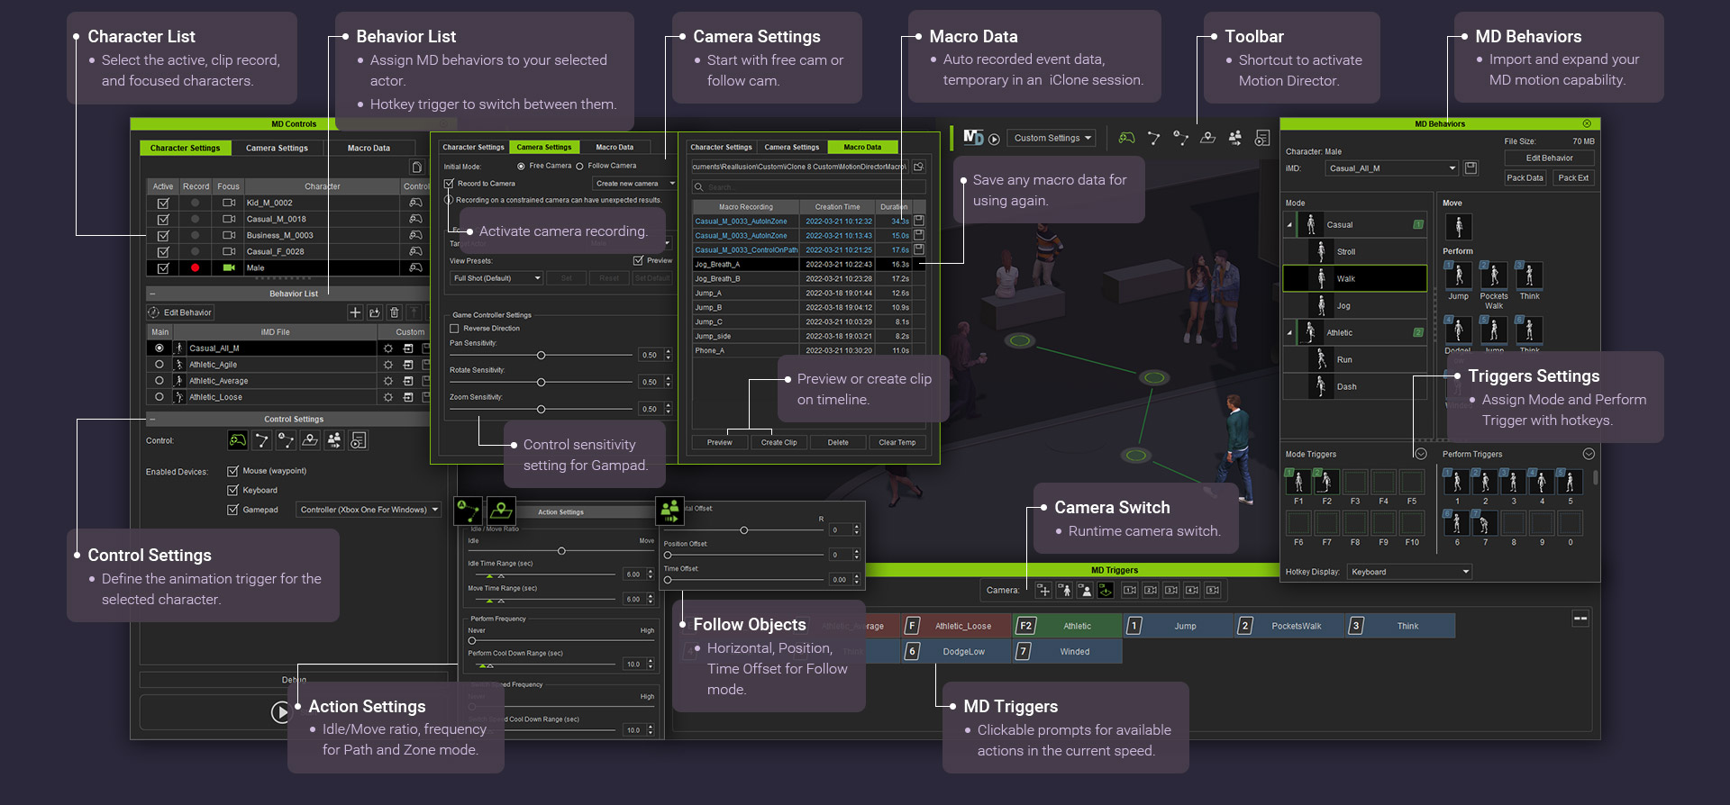Click the MD play button beside the logo
The height and width of the screenshot is (805, 1730).
(x=994, y=139)
